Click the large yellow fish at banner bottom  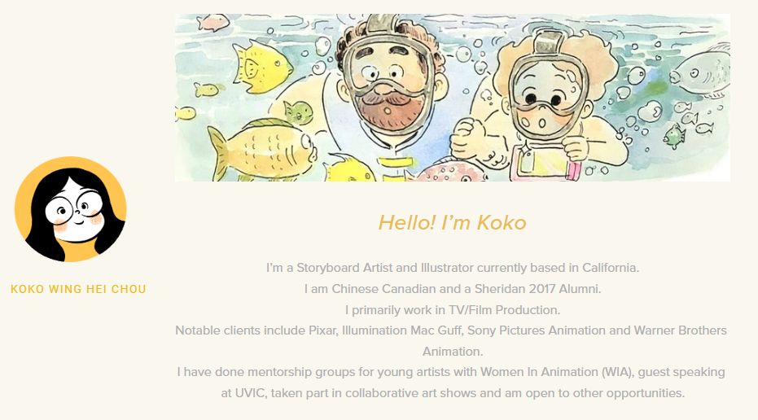(261, 149)
